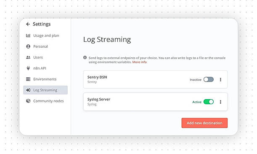Click the gray Syslog subtitle under Syslog Server
The image size is (257, 154).
pos(92,104)
